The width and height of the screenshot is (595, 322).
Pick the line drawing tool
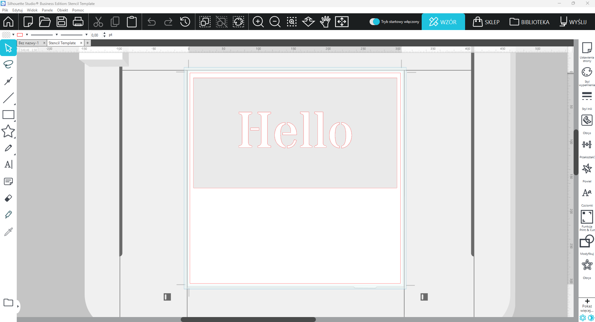click(8, 98)
